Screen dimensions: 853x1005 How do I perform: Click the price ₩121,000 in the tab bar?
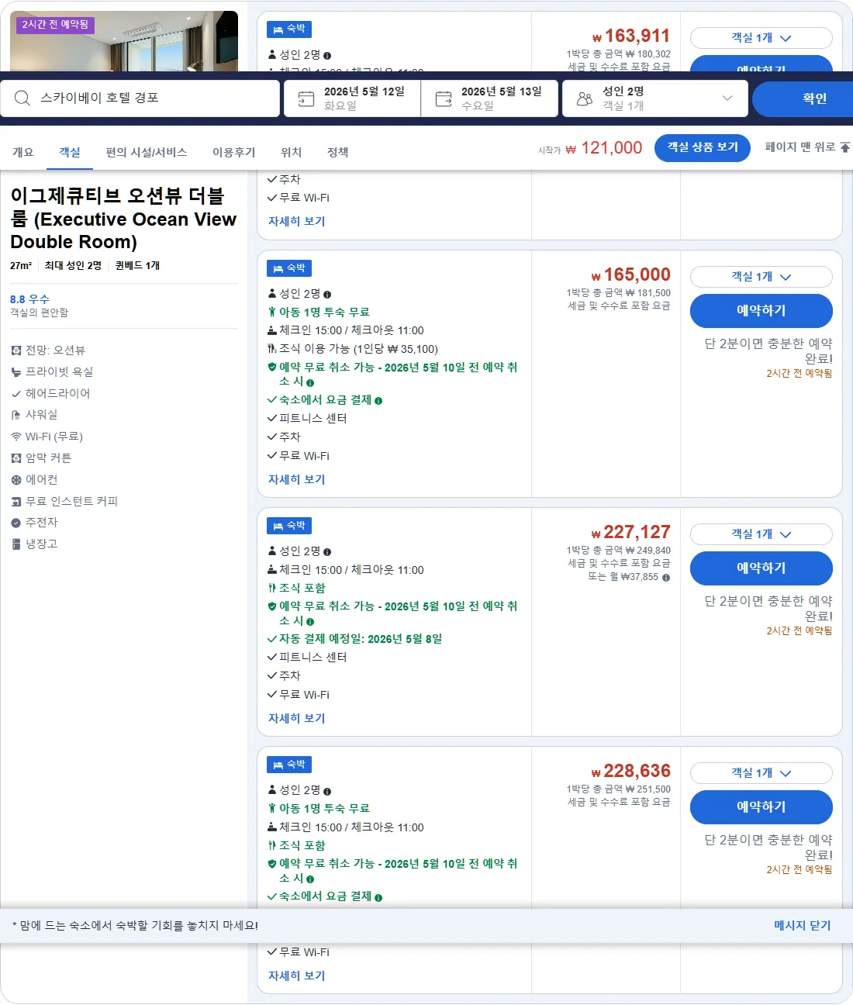(604, 148)
